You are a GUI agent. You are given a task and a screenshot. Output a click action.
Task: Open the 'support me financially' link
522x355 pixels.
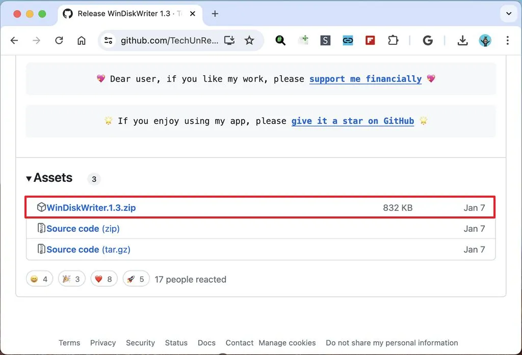365,79
